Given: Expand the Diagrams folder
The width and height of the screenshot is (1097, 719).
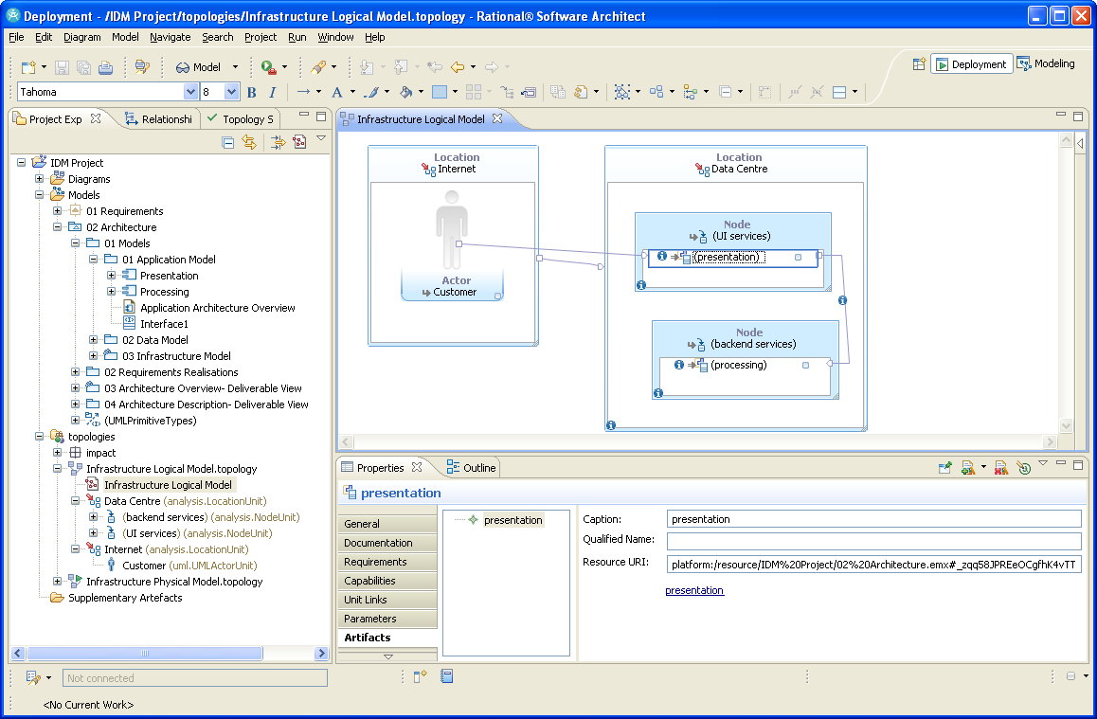Looking at the screenshot, I should click(x=39, y=178).
